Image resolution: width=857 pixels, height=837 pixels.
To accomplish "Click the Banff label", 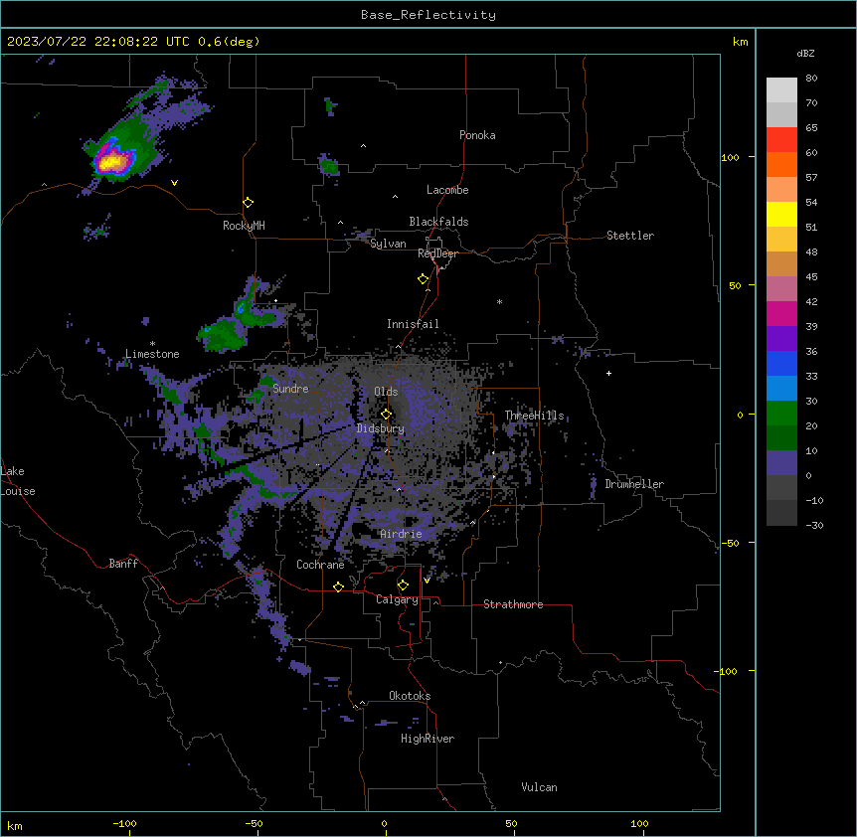I will tap(123, 564).
